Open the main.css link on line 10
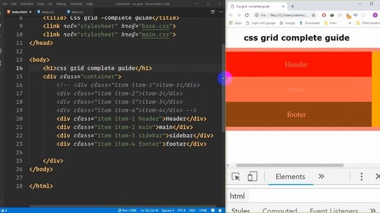 (x=155, y=34)
